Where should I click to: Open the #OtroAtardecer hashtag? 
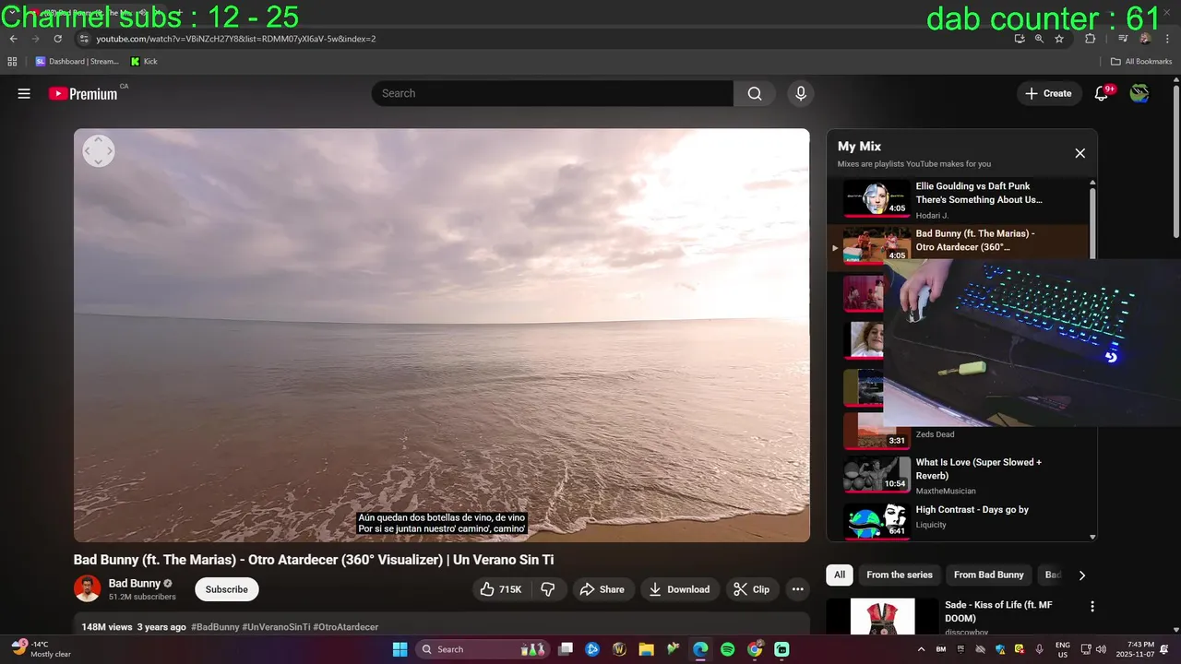[x=346, y=627]
